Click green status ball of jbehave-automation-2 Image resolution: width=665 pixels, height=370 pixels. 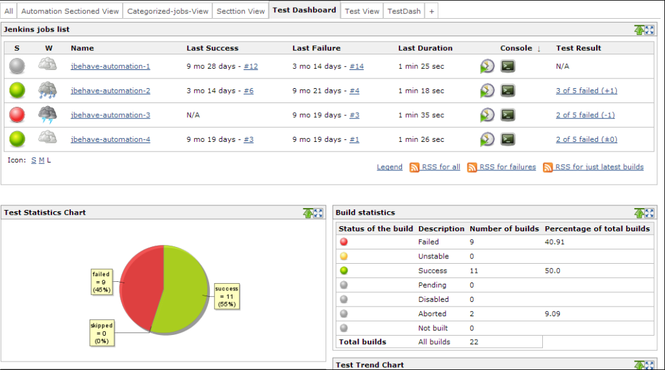[17, 91]
